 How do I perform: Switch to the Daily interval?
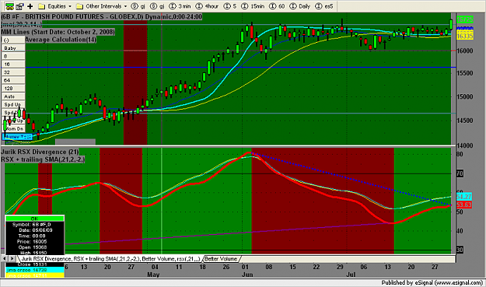(299, 6)
